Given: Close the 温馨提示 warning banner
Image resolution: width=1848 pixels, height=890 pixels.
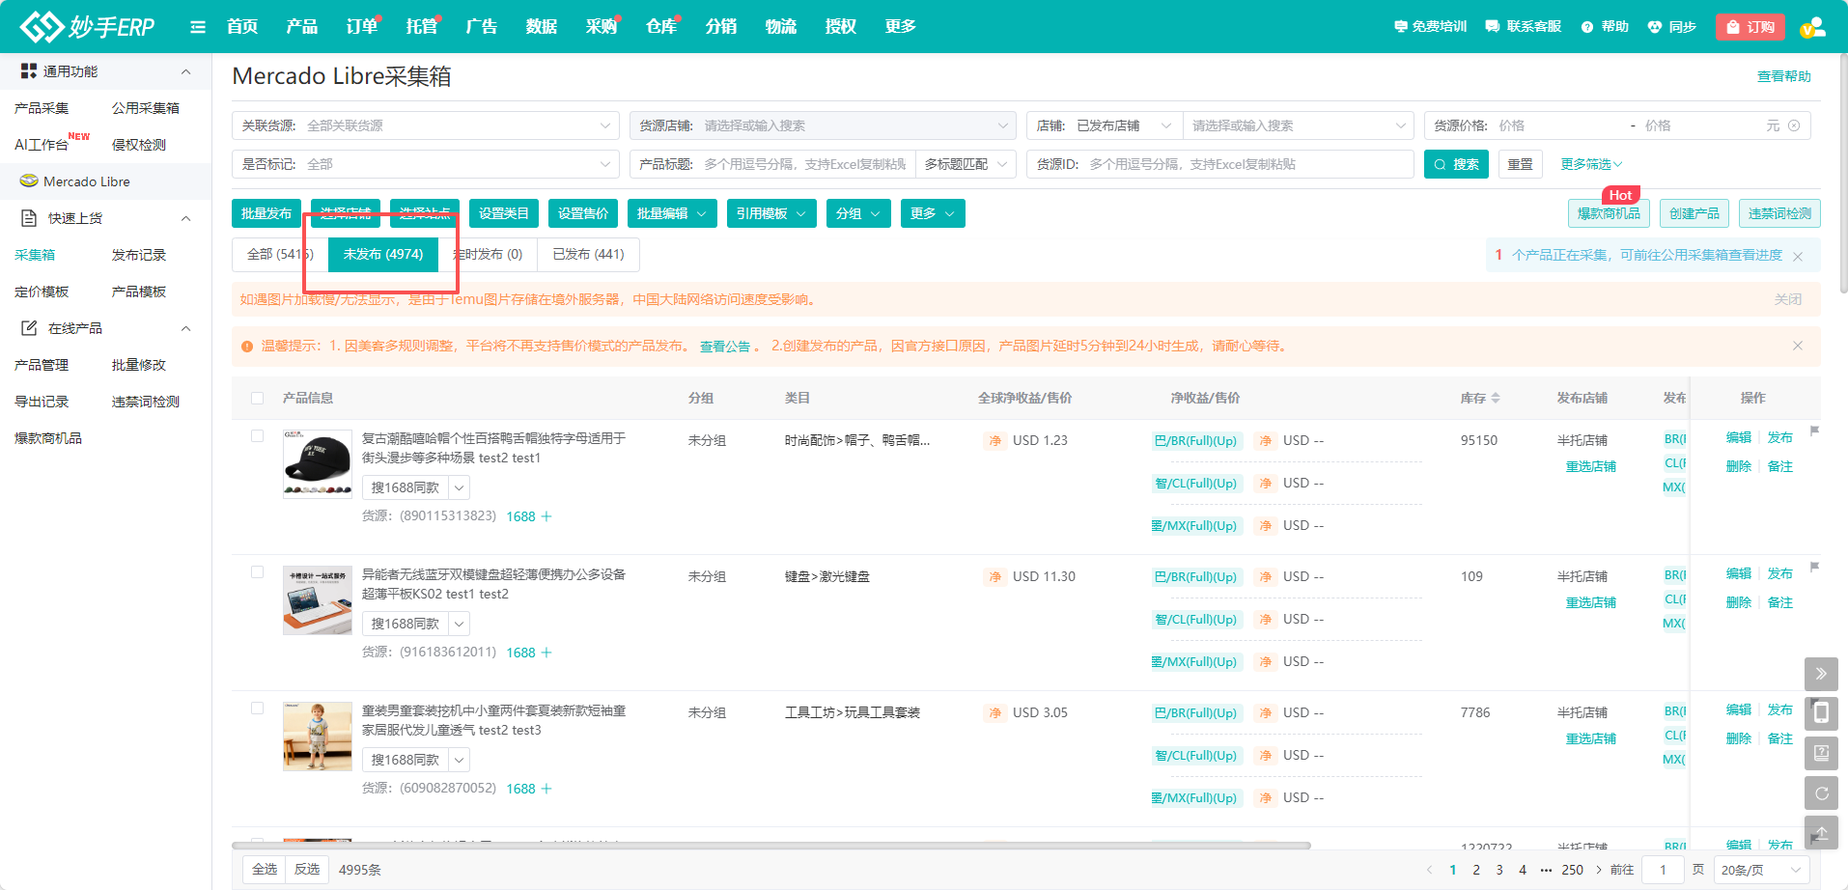Looking at the screenshot, I should click(x=1798, y=346).
